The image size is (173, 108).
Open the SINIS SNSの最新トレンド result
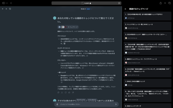pos(147,83)
